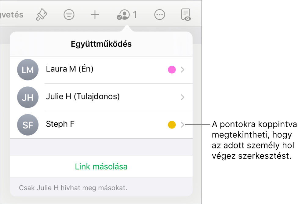Tap the Együttműködés popover title
The height and width of the screenshot is (204, 298).
coord(101,44)
